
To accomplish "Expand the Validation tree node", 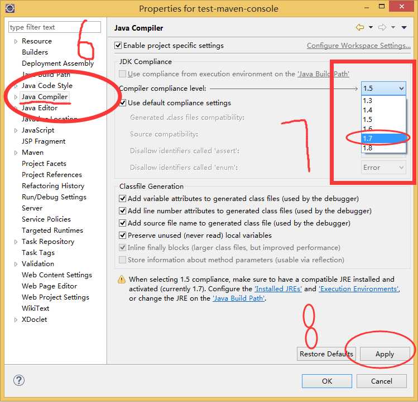I will [x=16, y=264].
